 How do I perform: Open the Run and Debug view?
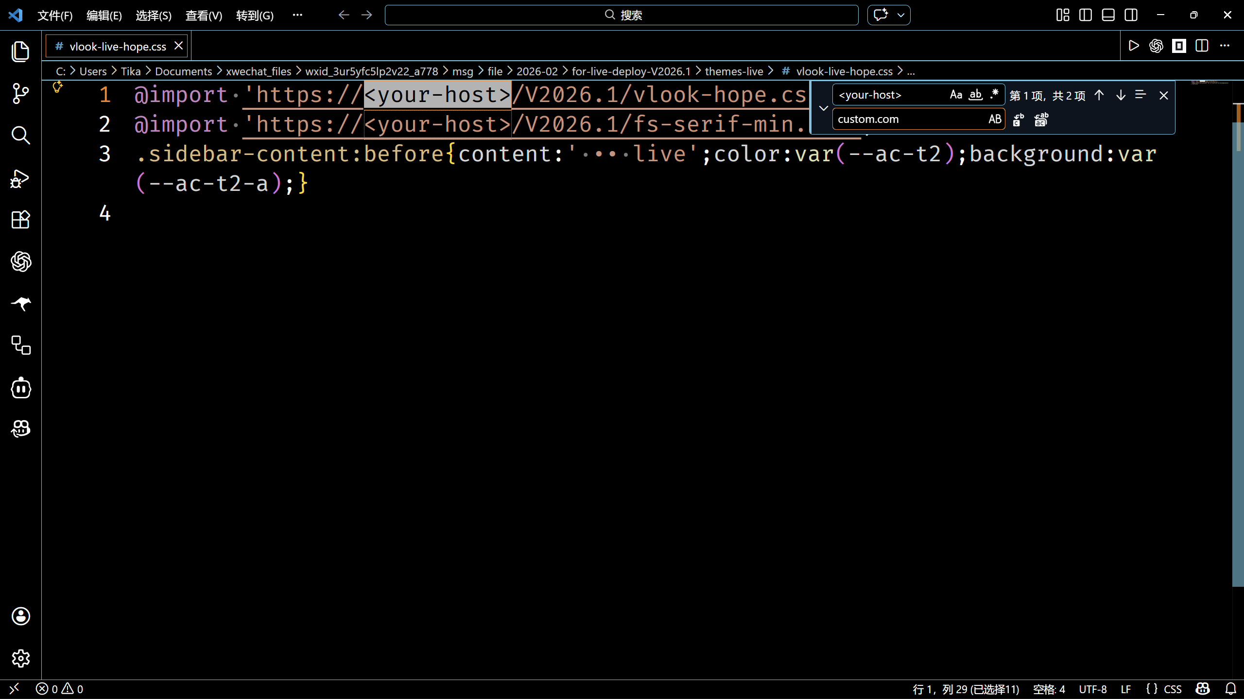point(20,178)
